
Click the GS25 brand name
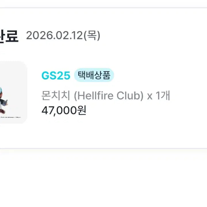pyautogui.click(x=56, y=76)
